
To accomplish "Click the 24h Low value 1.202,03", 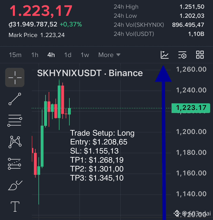I will pyautogui.click(x=192, y=16).
